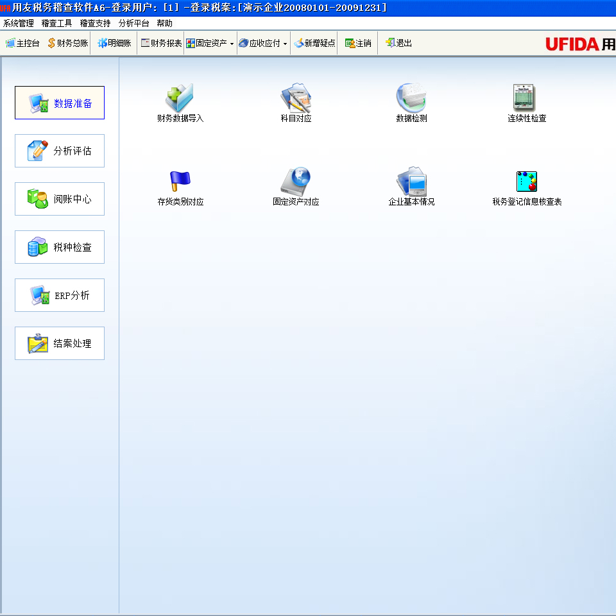Select 税种检查 sidebar button
616x616 pixels.
point(60,247)
